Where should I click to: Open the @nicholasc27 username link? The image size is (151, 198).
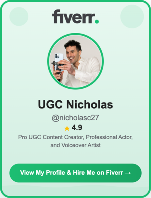[x=75, y=118]
